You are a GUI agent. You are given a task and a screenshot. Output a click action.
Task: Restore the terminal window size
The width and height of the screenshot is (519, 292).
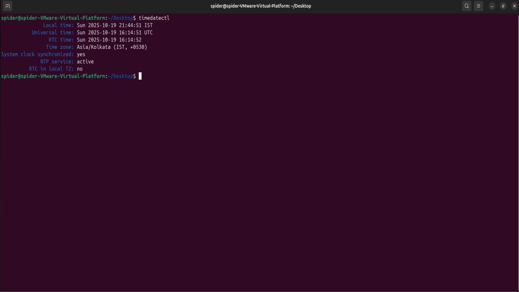[x=503, y=6]
